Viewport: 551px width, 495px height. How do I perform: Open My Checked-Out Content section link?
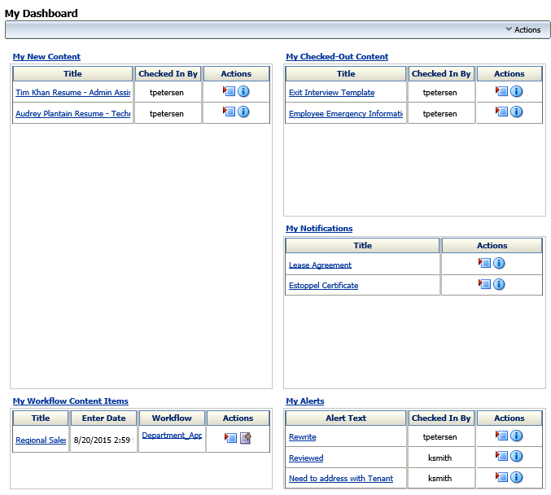coord(337,57)
